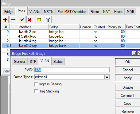The image size is (140, 114).
Task: Click the Remove button
Action: point(128,111)
